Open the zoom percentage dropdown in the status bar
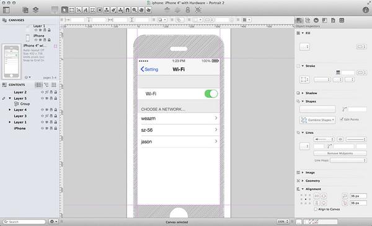The width and height of the screenshot is (372, 226). 283,222
